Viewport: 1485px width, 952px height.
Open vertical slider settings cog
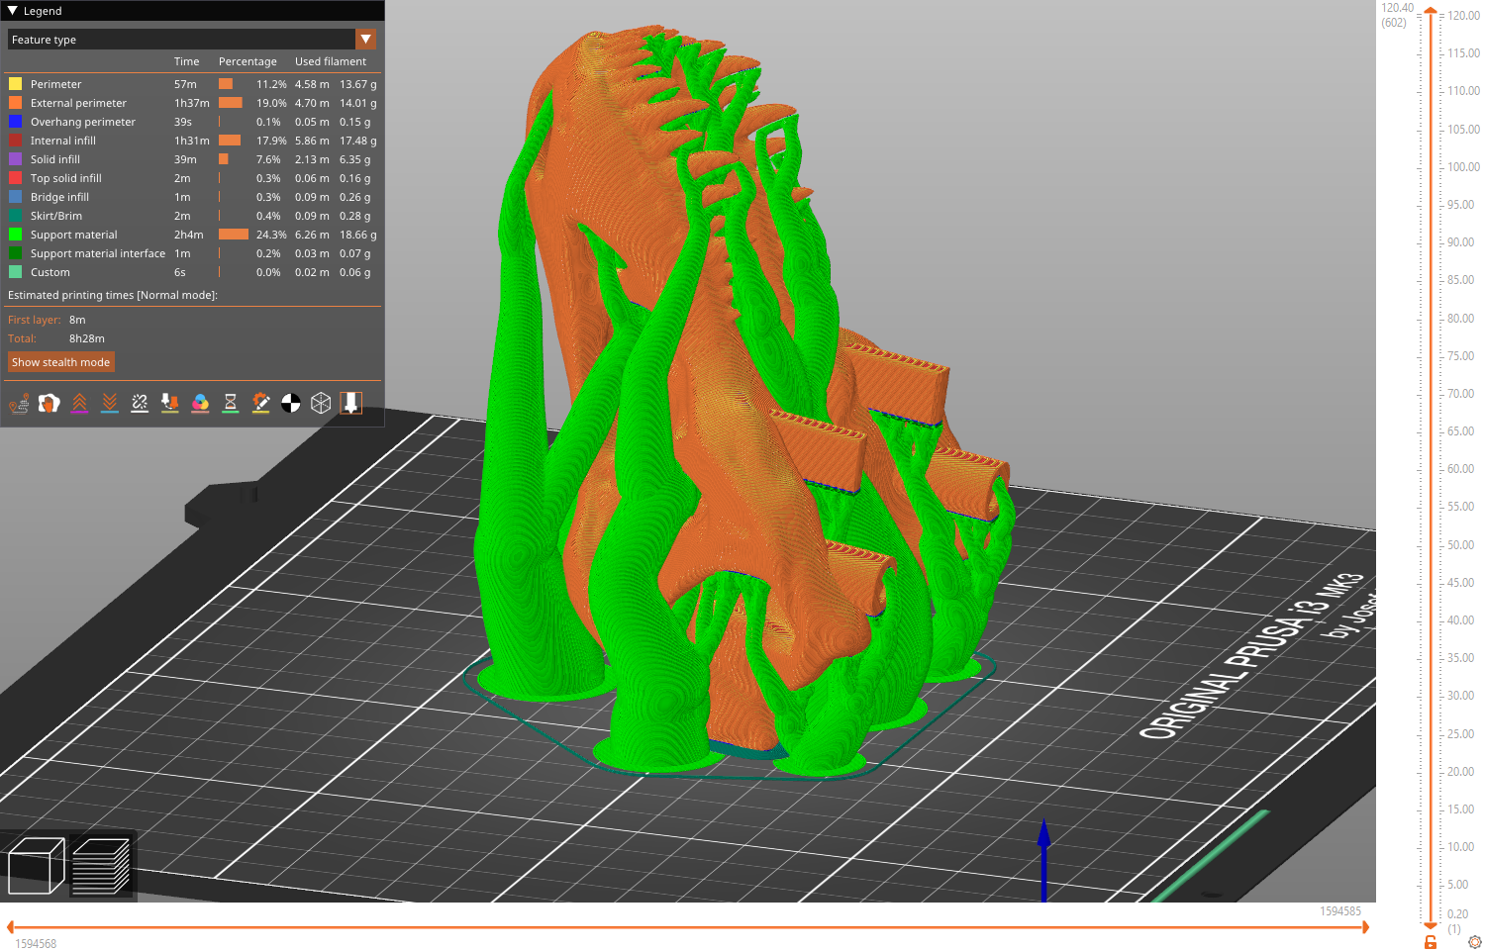point(1474,942)
